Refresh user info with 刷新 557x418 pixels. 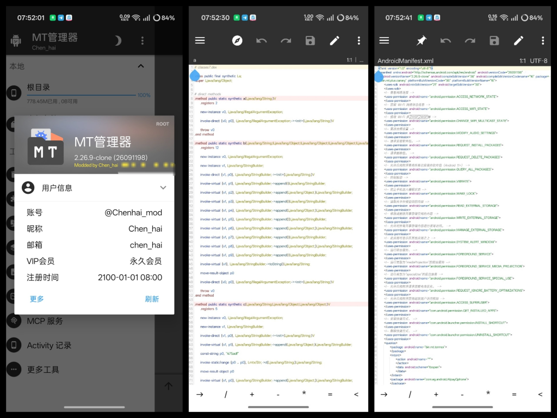point(152,299)
